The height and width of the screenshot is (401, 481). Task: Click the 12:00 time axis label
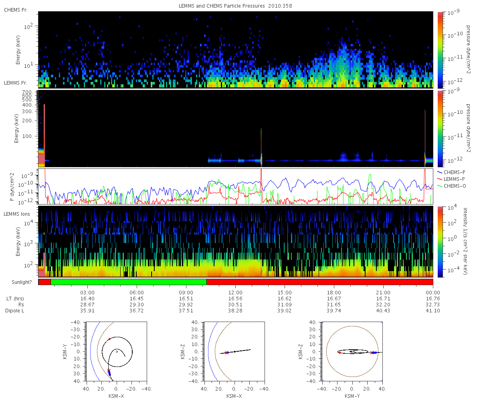[235, 293]
